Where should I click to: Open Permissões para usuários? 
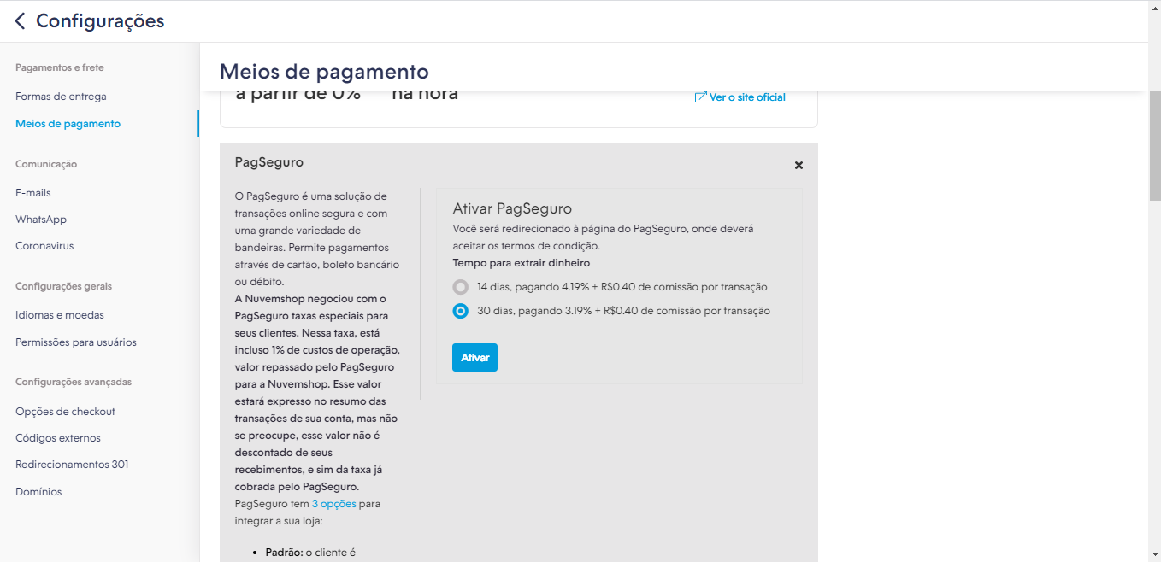pyautogui.click(x=76, y=342)
